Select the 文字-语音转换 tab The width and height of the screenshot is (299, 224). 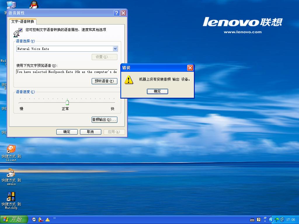23,22
